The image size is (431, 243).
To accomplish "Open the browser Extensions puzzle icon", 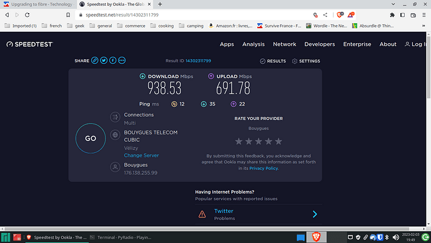I will tap(392, 15).
